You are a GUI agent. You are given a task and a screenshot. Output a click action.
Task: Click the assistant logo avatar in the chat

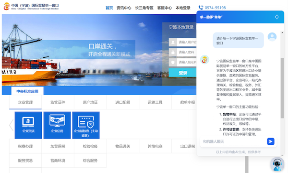pos(204,60)
